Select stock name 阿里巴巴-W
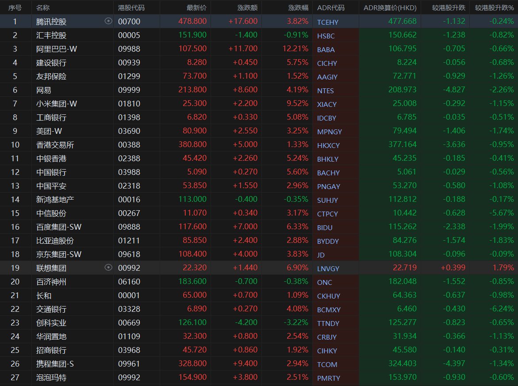Image resolution: width=518 pixels, height=386 pixels. (57, 49)
